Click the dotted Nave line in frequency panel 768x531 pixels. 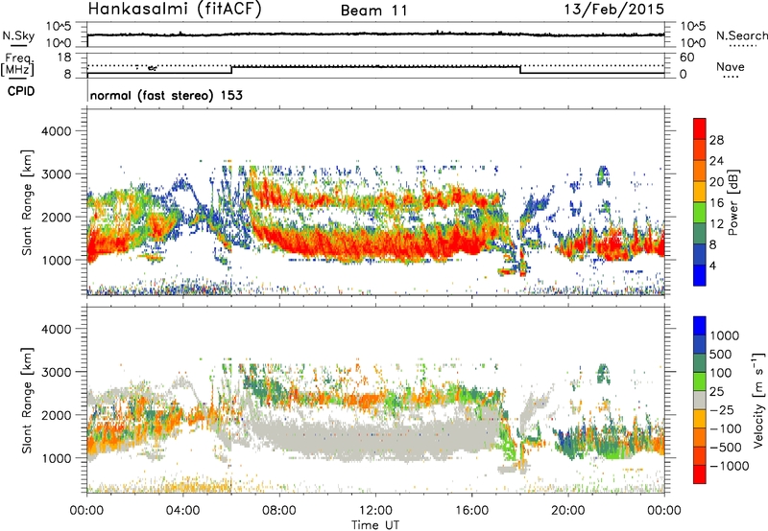click(x=375, y=65)
